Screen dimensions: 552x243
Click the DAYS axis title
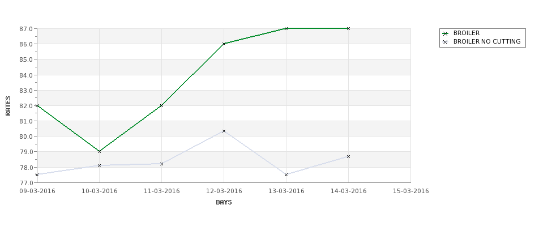tap(224, 202)
